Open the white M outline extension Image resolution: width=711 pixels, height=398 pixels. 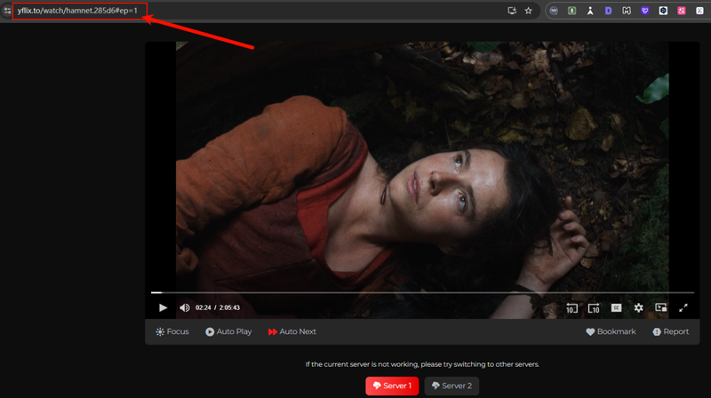[627, 11]
